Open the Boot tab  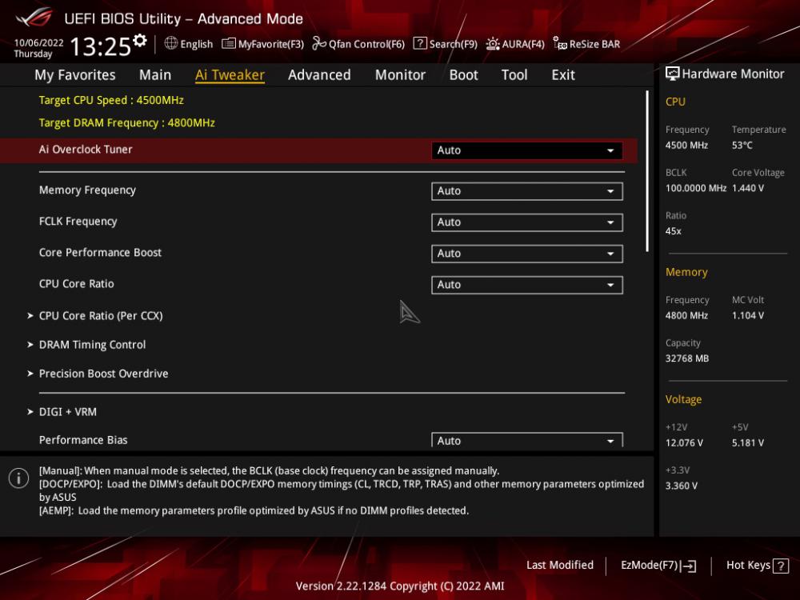(x=463, y=75)
